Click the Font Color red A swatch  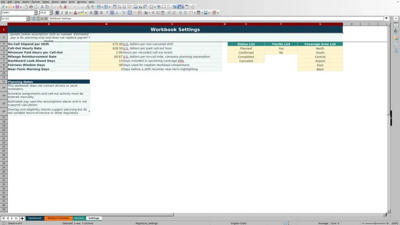point(75,12)
